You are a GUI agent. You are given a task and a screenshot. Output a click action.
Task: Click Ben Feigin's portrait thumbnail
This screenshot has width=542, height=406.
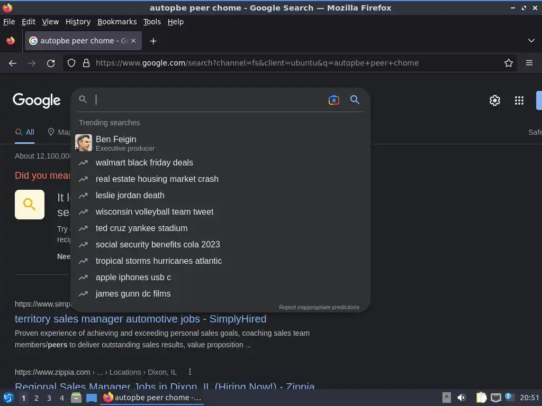click(x=84, y=143)
